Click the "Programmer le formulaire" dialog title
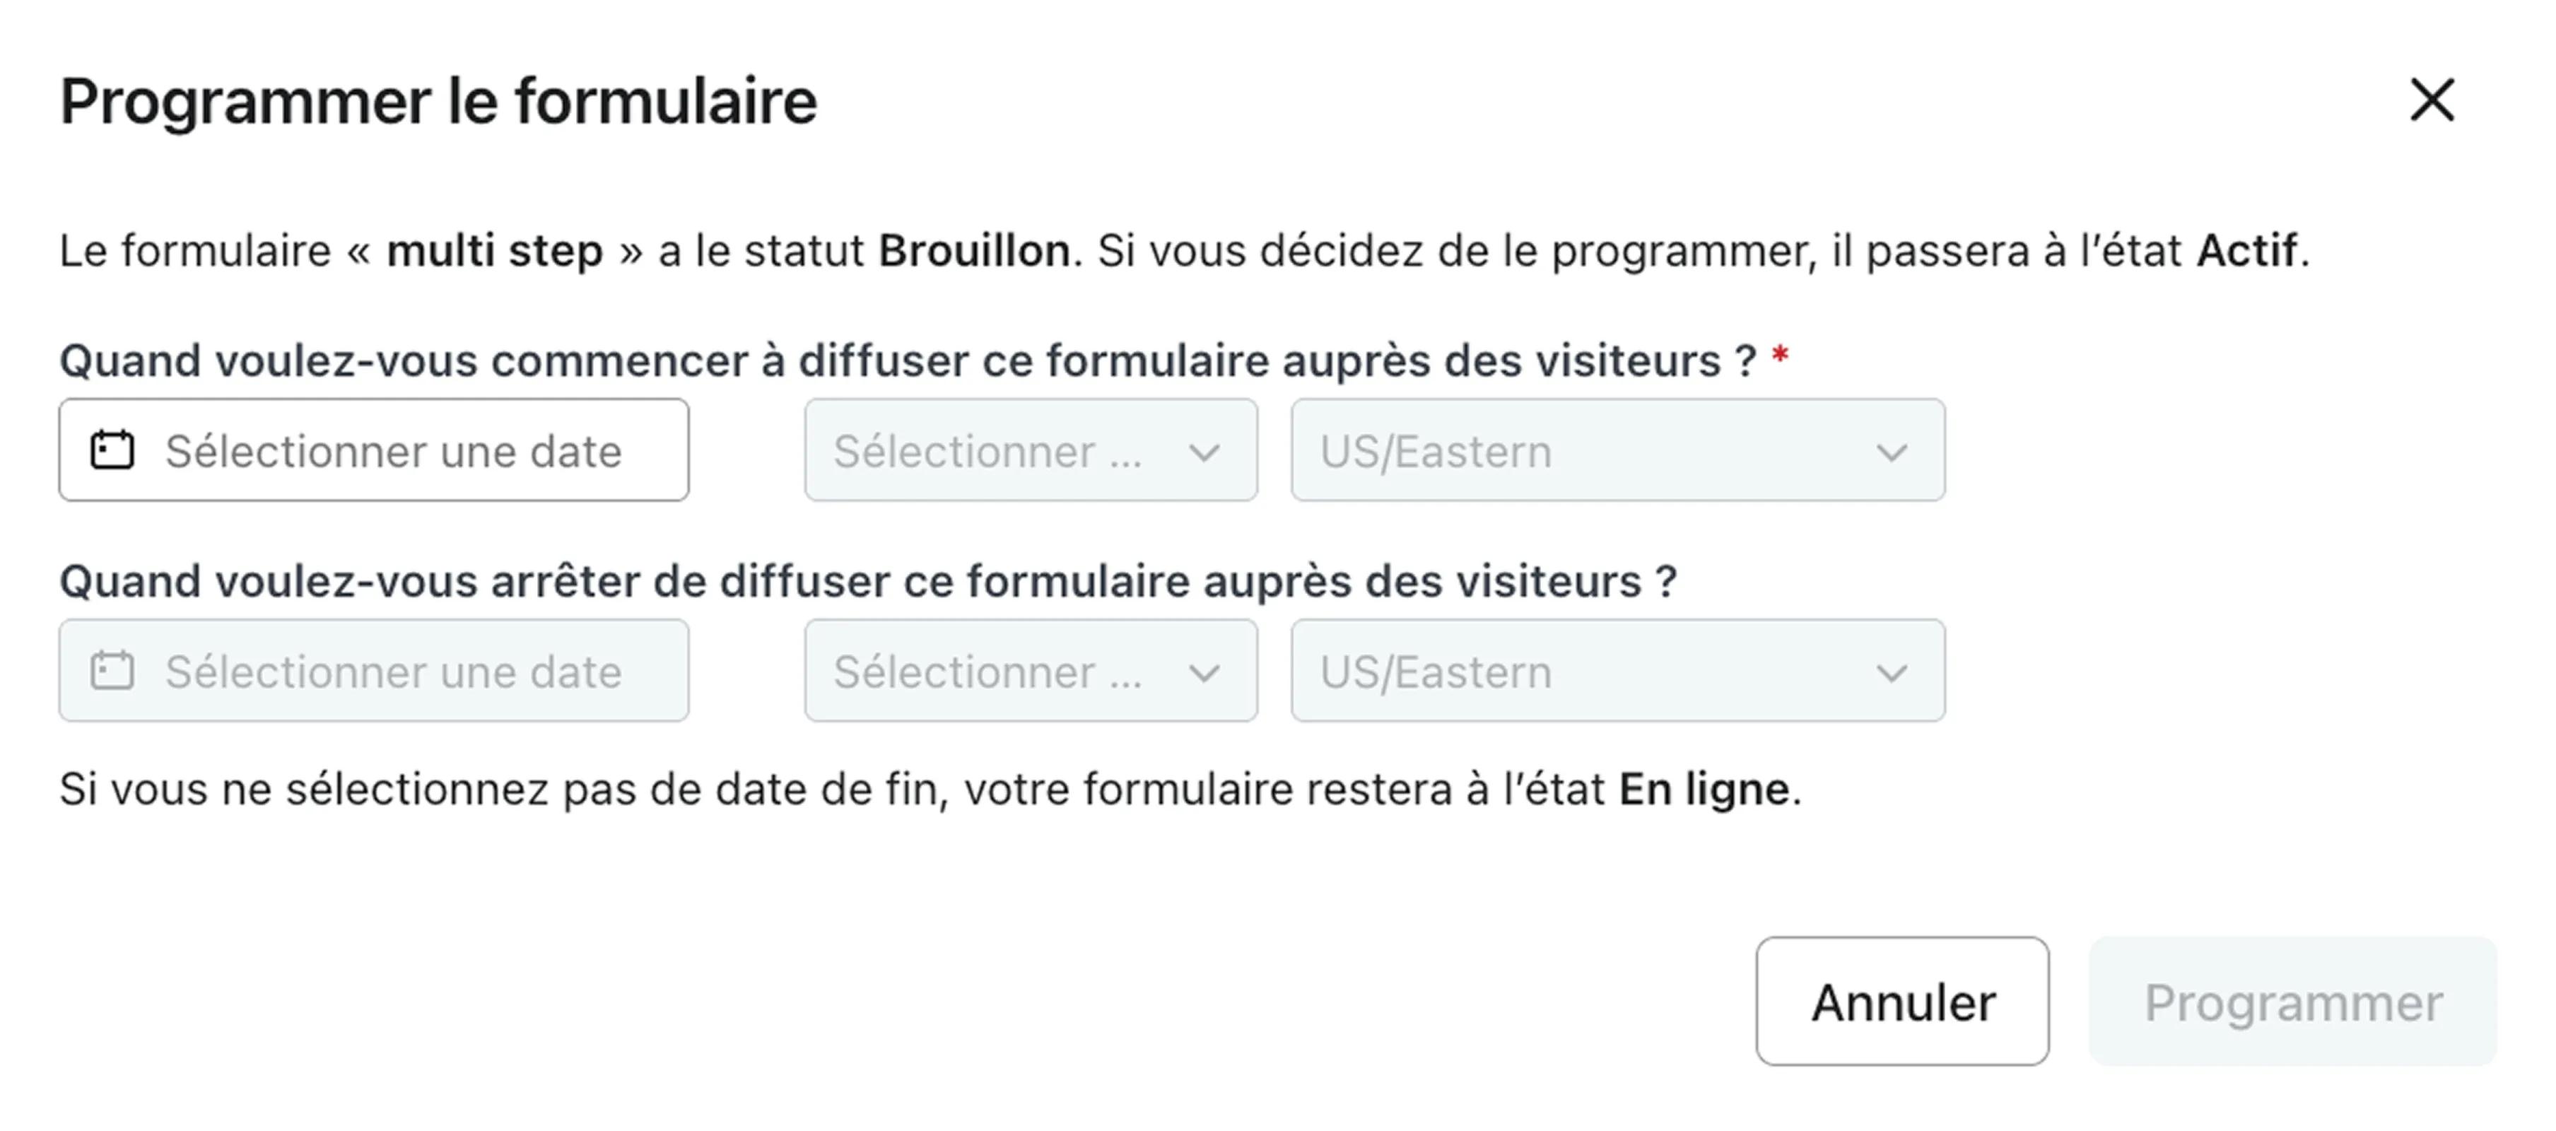 coord(438,101)
